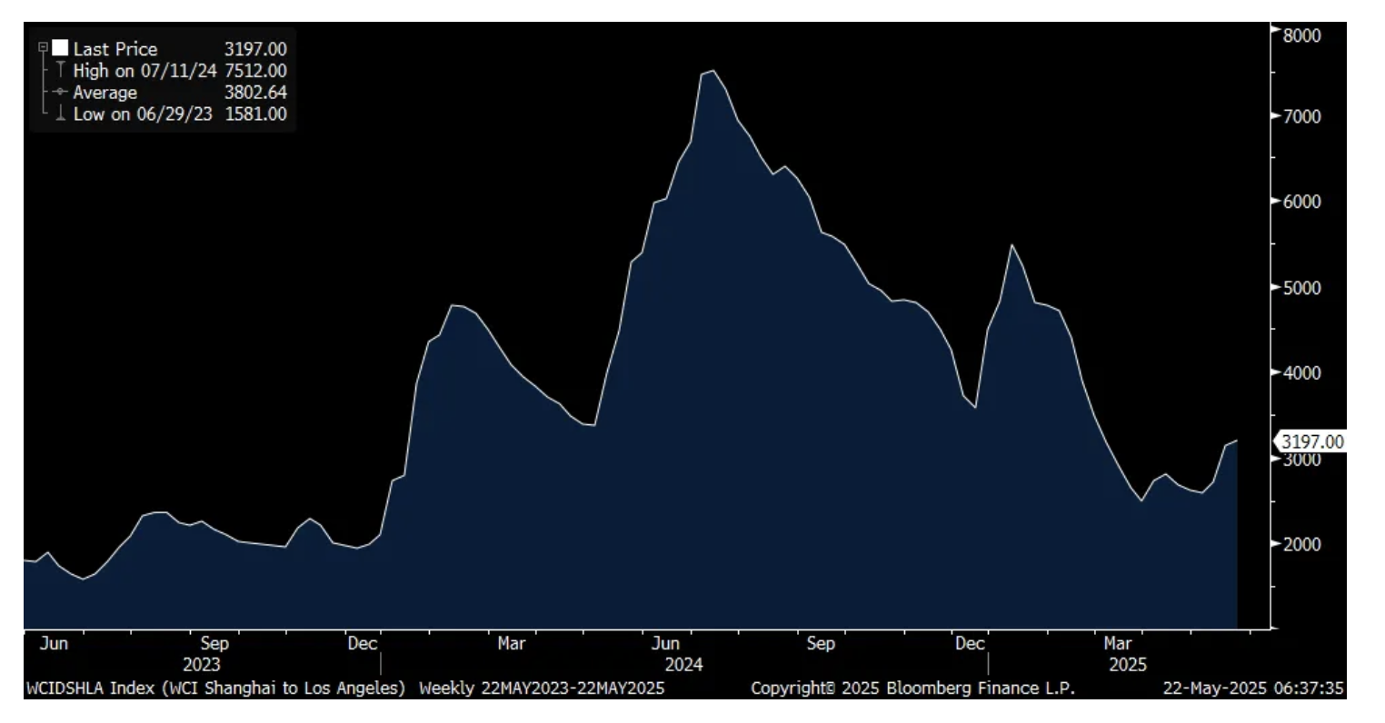Select the High on 07/11/24 legend entry
This screenshot has height=723, width=1385.
pyautogui.click(x=144, y=71)
